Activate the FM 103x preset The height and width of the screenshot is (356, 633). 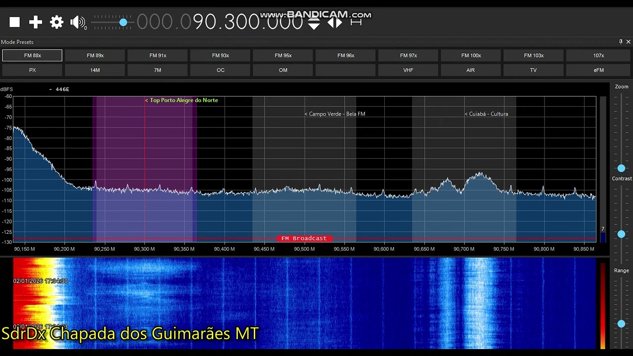click(534, 55)
